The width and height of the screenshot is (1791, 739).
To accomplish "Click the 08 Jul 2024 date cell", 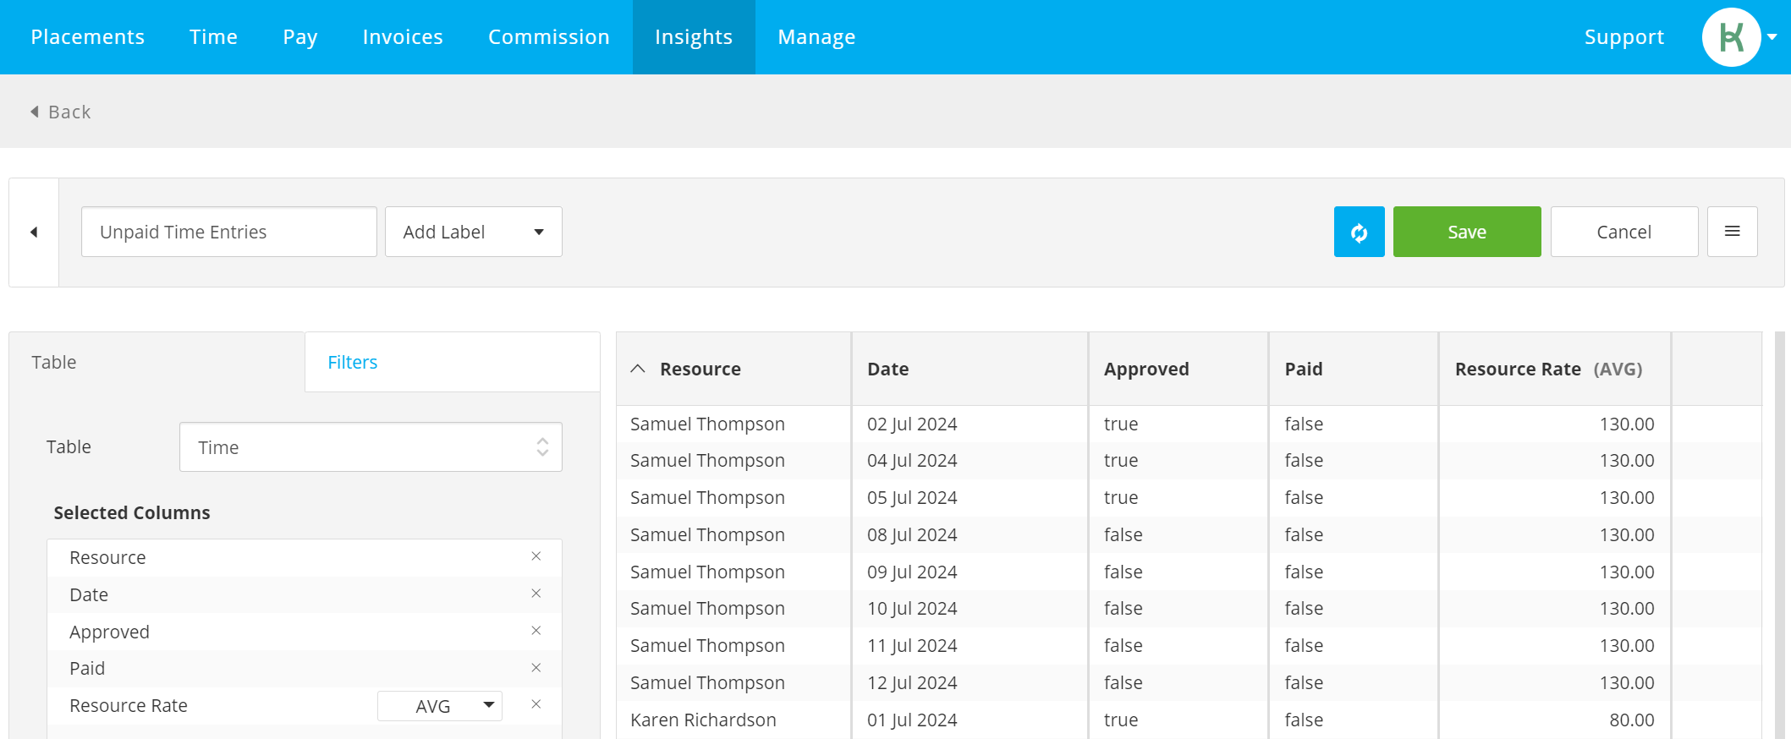I will (912, 534).
